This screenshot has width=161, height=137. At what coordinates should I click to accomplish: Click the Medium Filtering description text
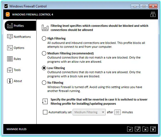click(94, 59)
